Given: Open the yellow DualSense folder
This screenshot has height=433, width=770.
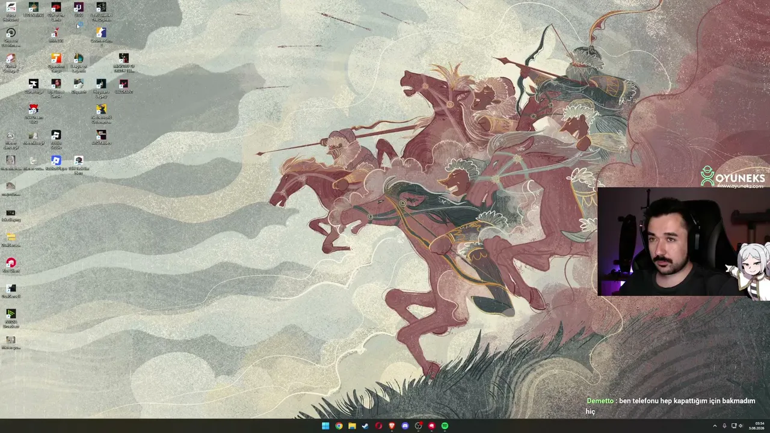Looking at the screenshot, I should coord(11,240).
